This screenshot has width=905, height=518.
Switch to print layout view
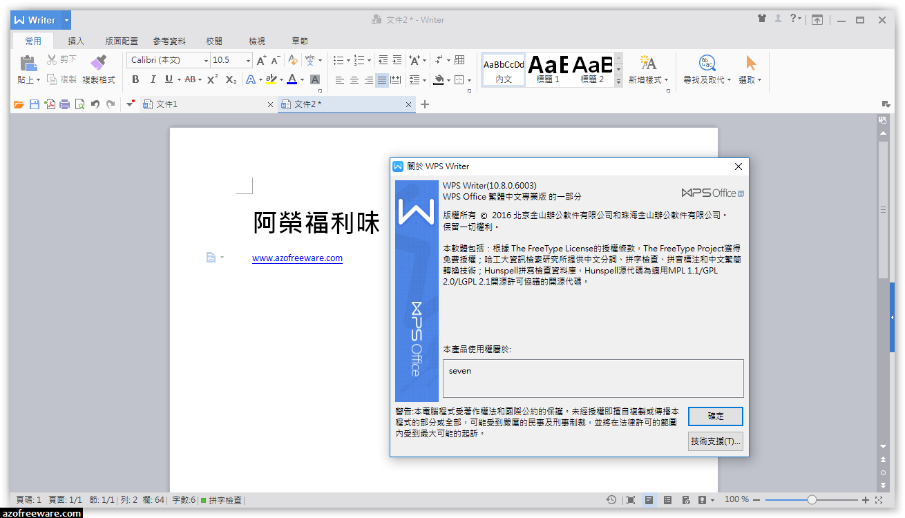click(649, 499)
